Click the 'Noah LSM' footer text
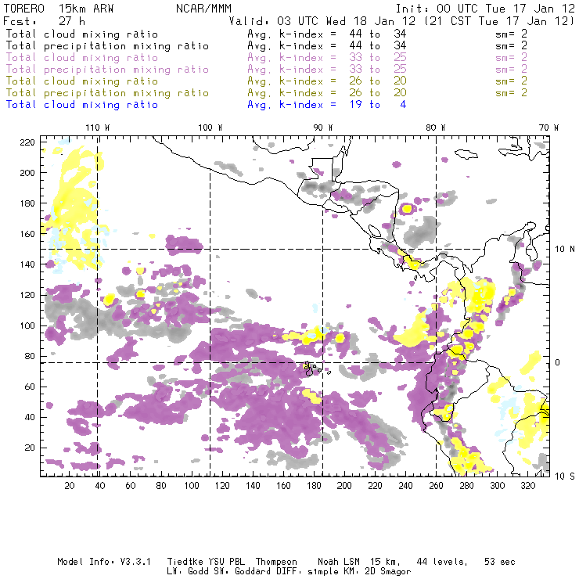The width and height of the screenshot is (579, 579). point(339,562)
